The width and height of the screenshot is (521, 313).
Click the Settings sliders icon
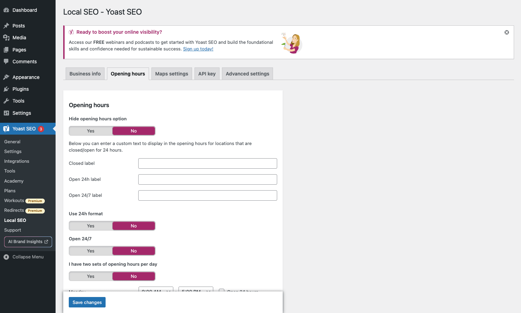(6, 113)
